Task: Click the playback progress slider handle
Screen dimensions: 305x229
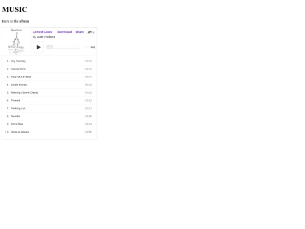Action: point(49,47)
